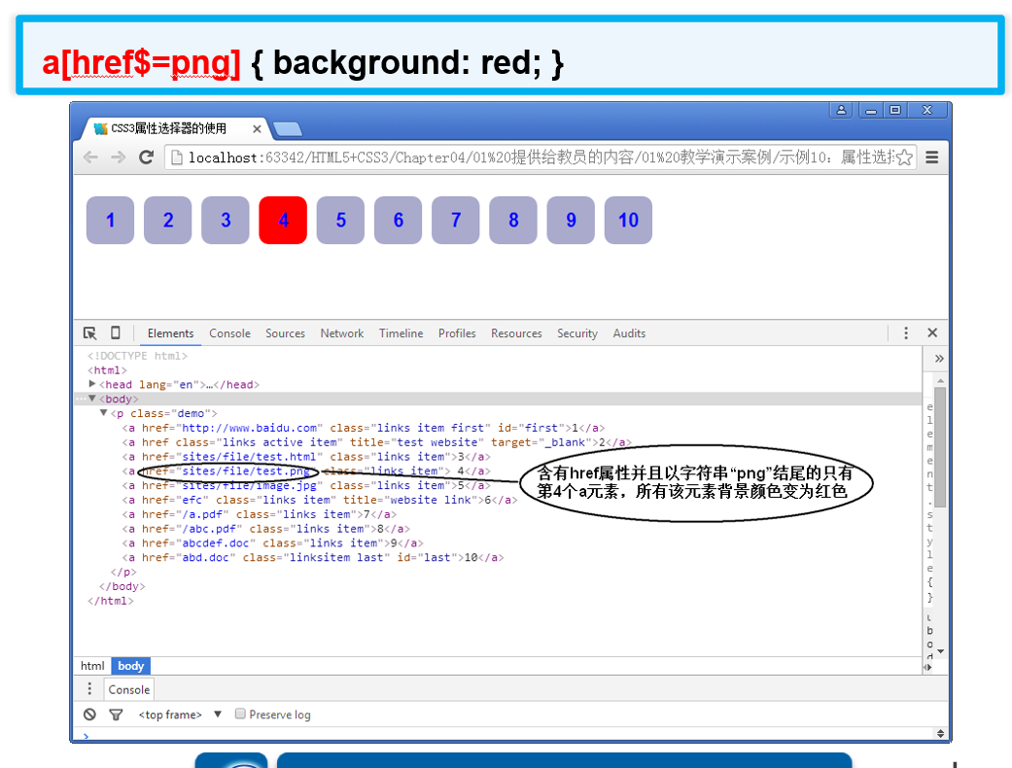The image size is (1012, 768).
Task: Open a new browser tab
Action: point(288,129)
